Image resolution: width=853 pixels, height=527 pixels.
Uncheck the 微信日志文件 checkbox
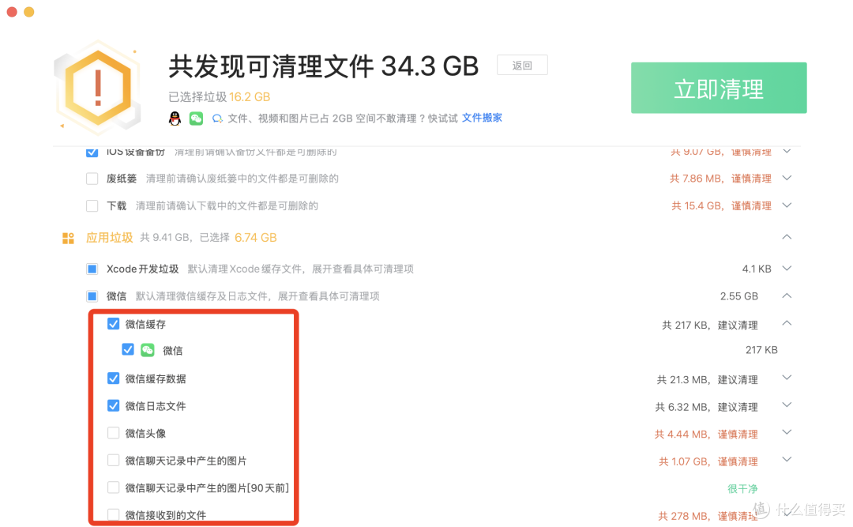(113, 405)
